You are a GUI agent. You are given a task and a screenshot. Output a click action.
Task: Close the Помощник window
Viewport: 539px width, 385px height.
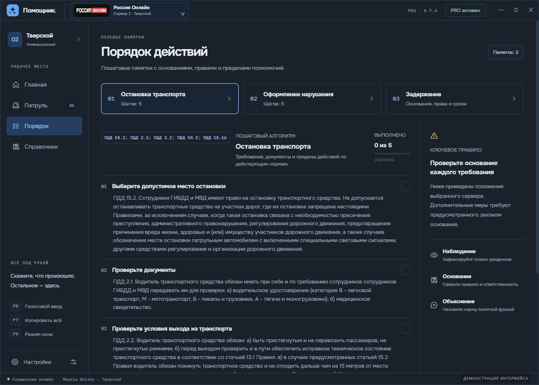531,10
